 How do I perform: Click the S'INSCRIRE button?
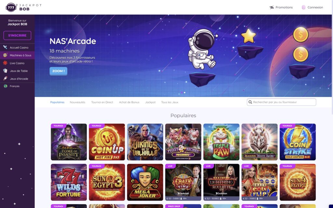18,35
